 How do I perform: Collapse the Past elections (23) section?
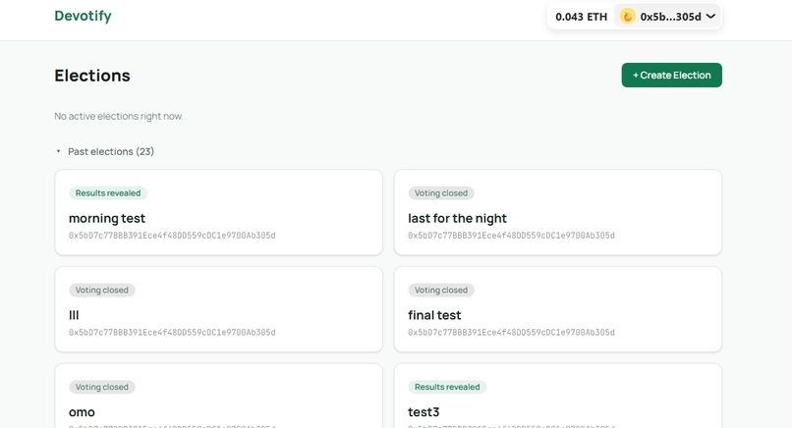point(104,151)
